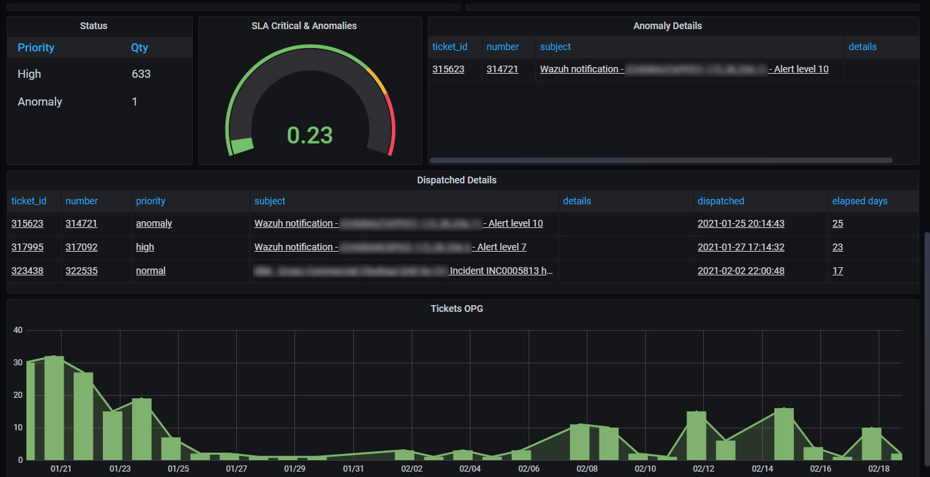Expand the Tickets OPG panel title menu
The height and width of the screenshot is (477, 930).
pyautogui.click(x=457, y=309)
